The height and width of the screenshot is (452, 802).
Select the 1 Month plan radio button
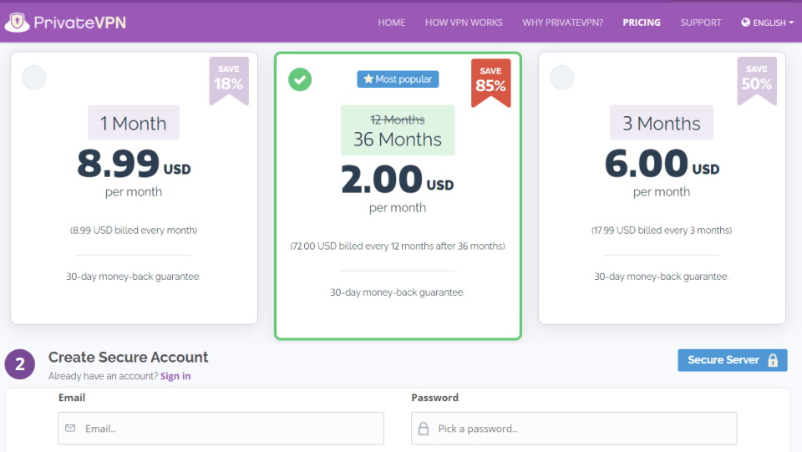tap(33, 78)
